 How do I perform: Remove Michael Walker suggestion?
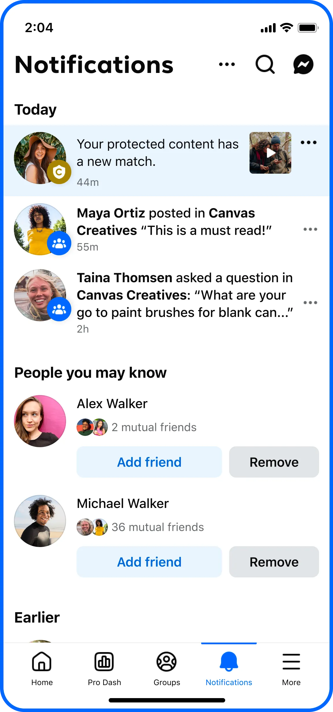[274, 562]
